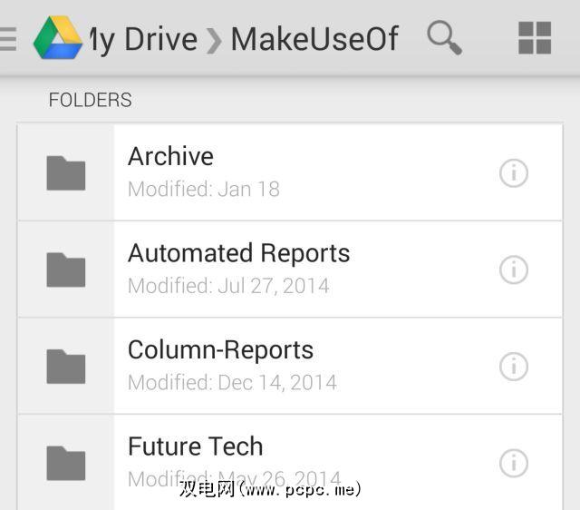The height and width of the screenshot is (510, 580).
Task: Open the Future Tech folder name
Action: coord(195,446)
